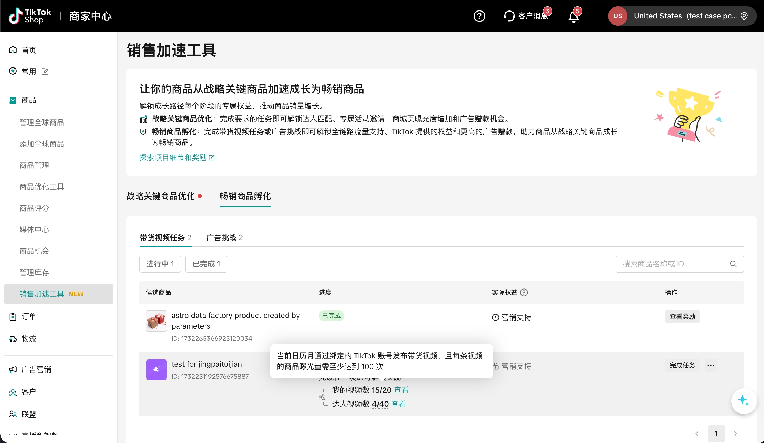
Task: Toggle the 已完成 1 filter
Action: click(206, 264)
